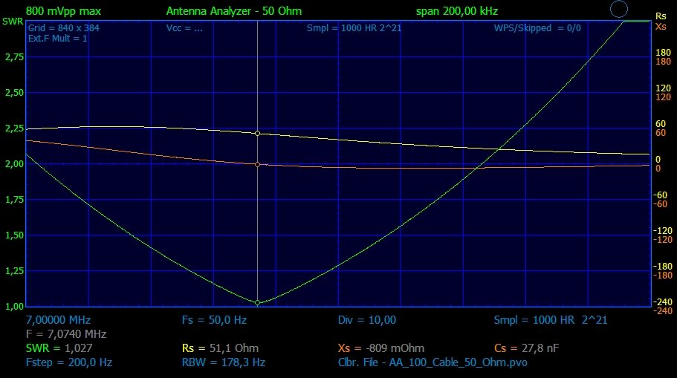Click the Xs = -809 mOhm readout
This screenshot has width=677, height=378.
(380, 348)
